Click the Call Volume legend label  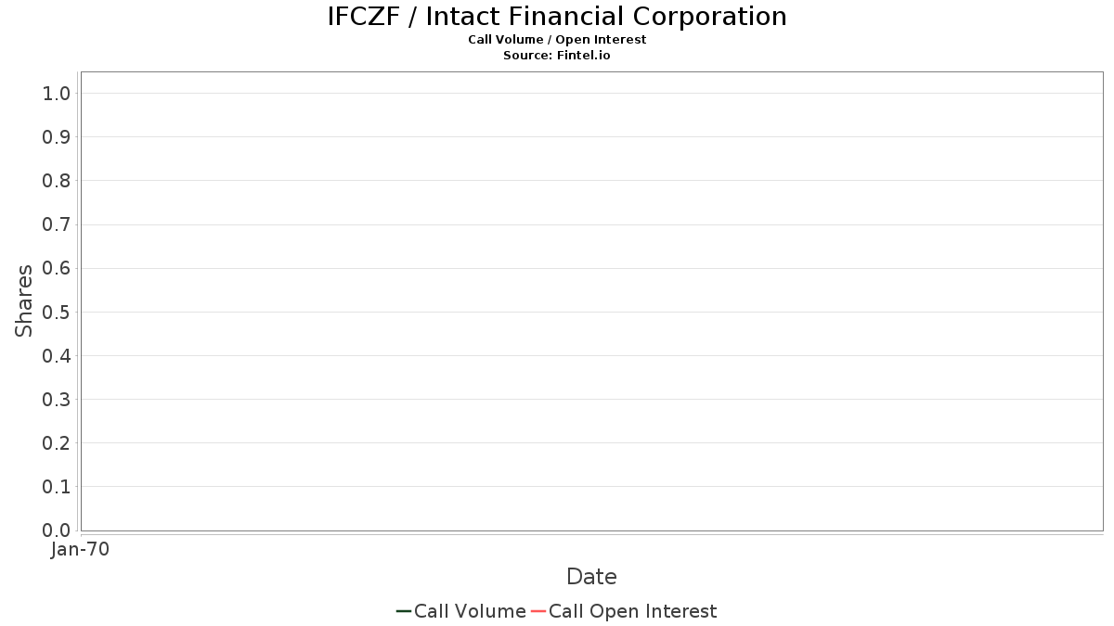pyautogui.click(x=470, y=611)
